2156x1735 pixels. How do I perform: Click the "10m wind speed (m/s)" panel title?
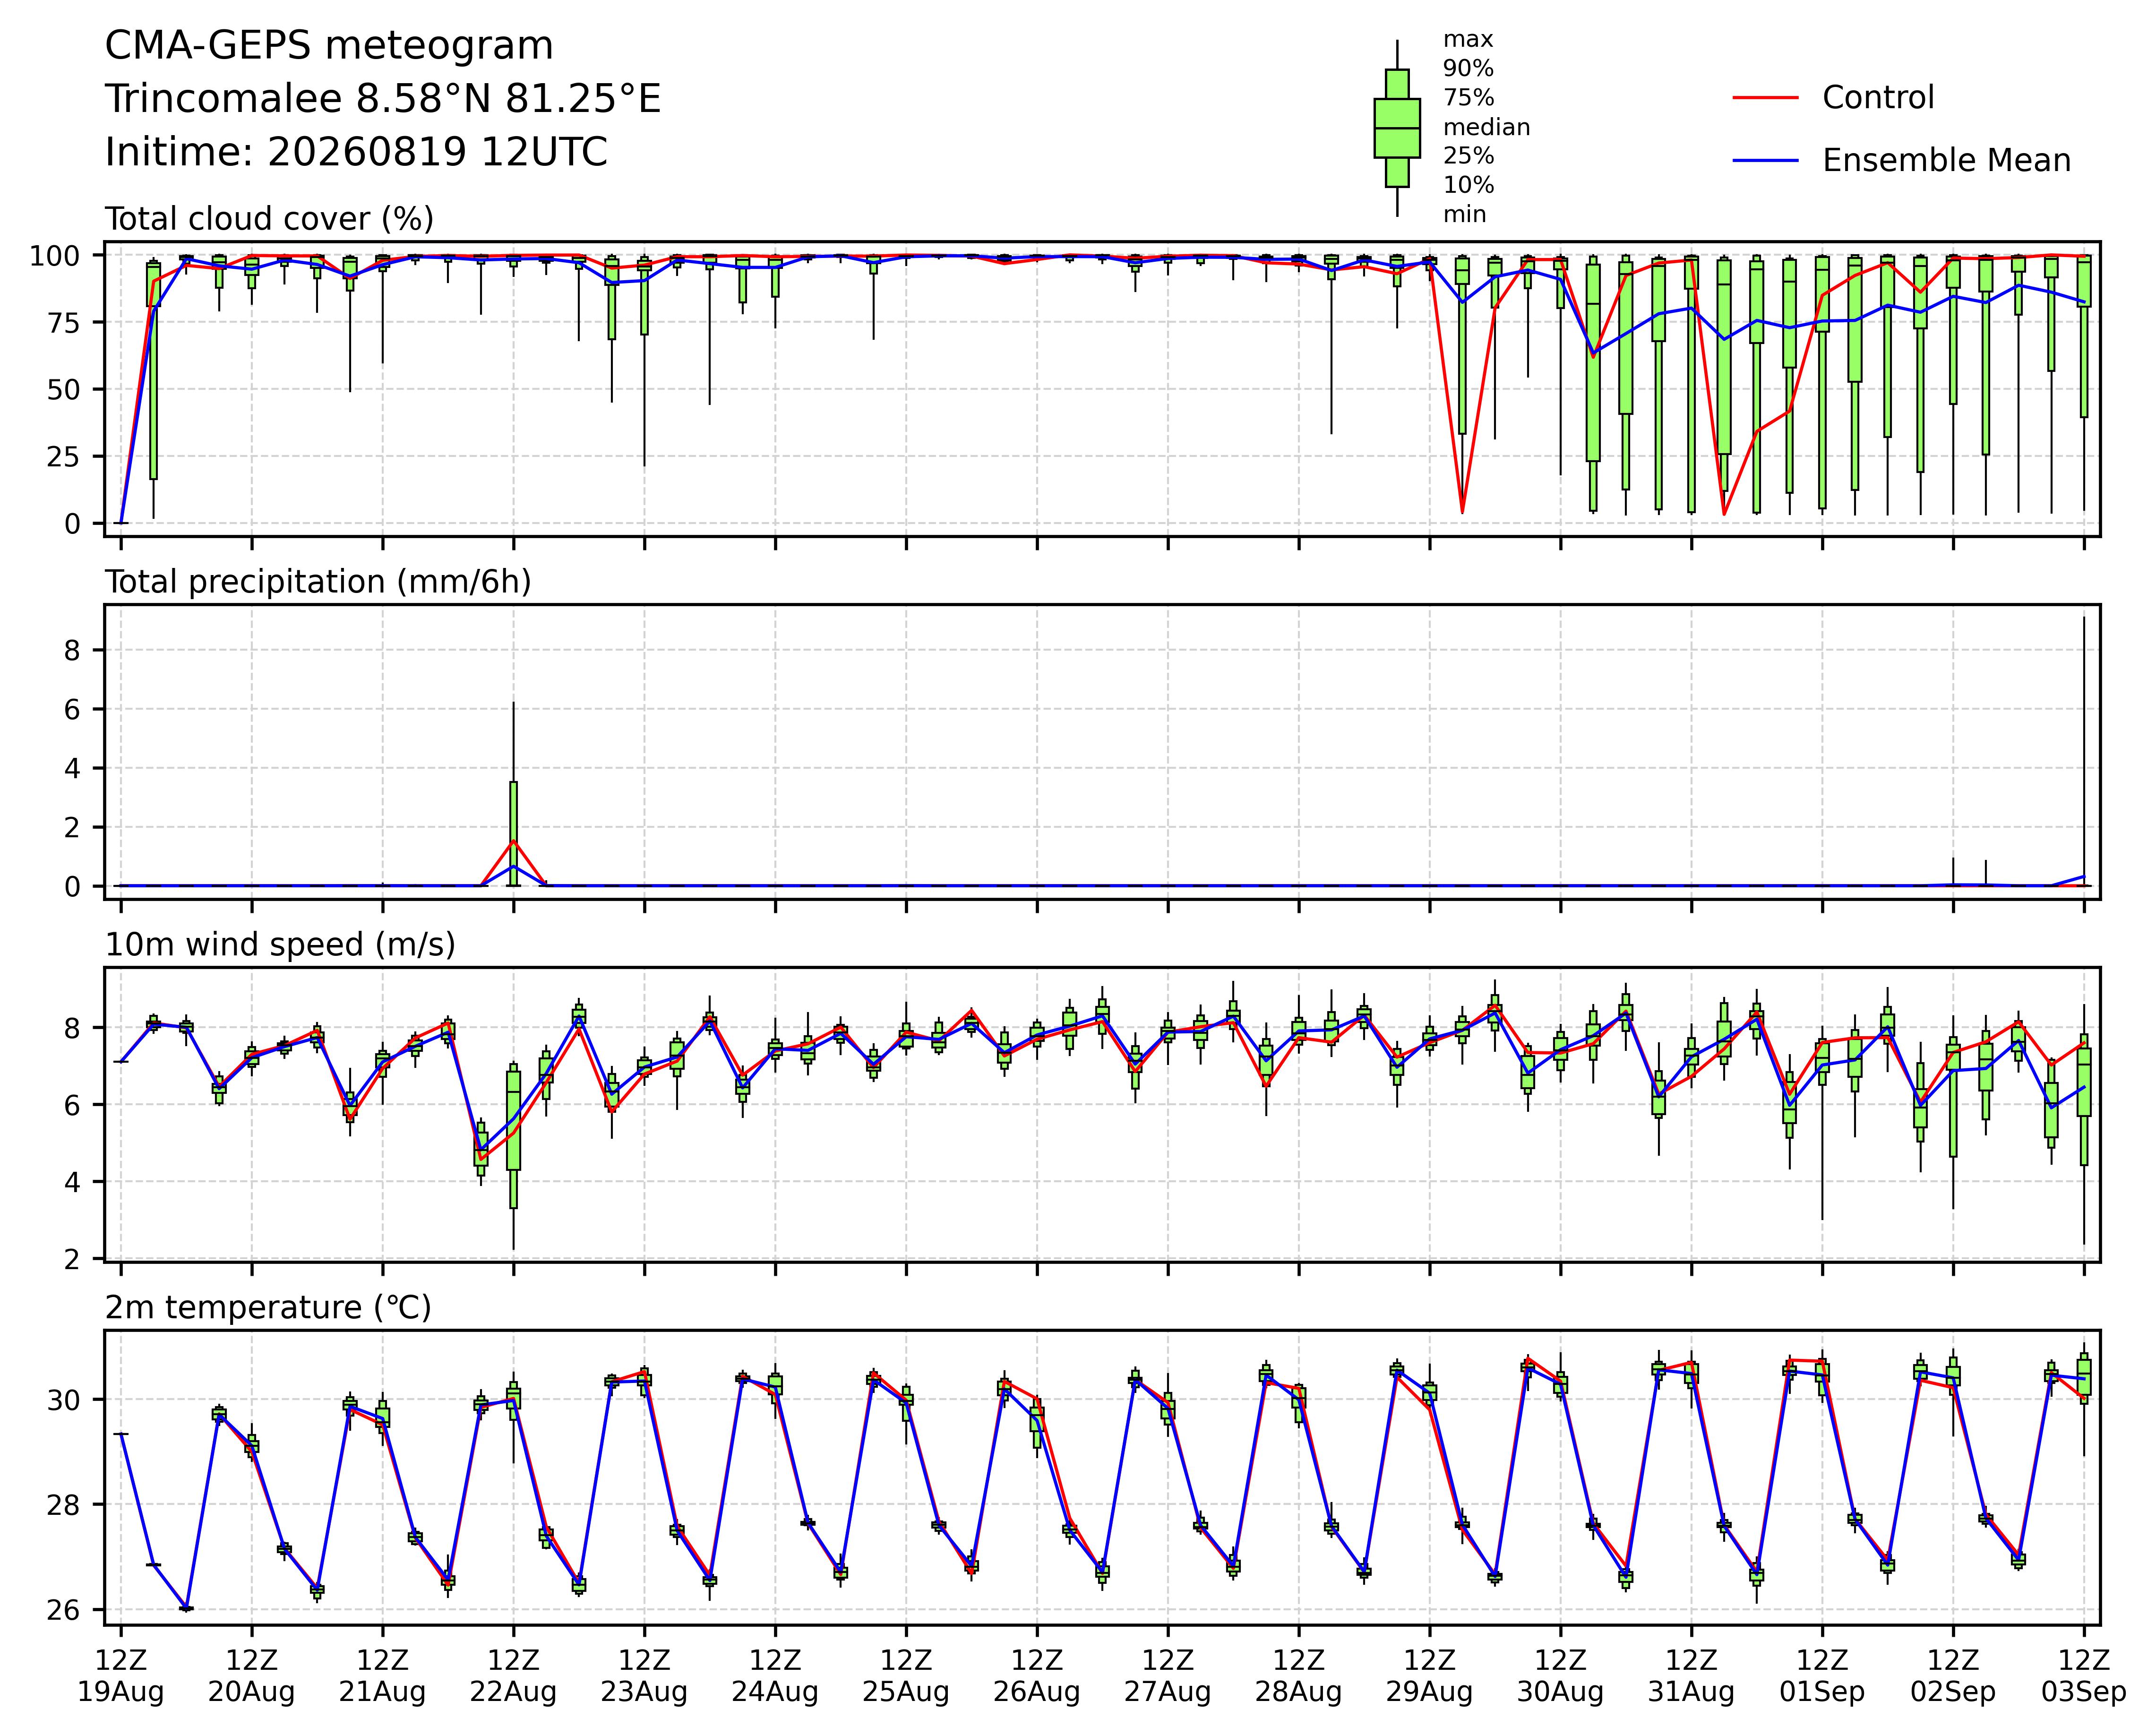[280, 945]
